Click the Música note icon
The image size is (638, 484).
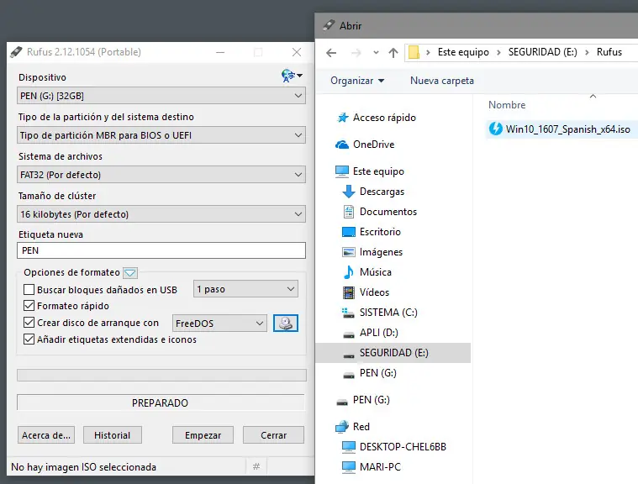pyautogui.click(x=349, y=272)
